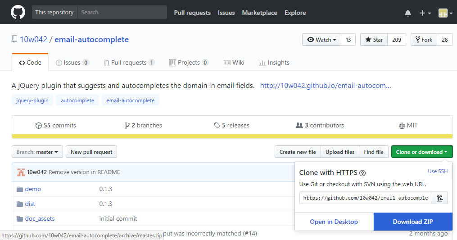Switch to the Code tab

(x=30, y=62)
